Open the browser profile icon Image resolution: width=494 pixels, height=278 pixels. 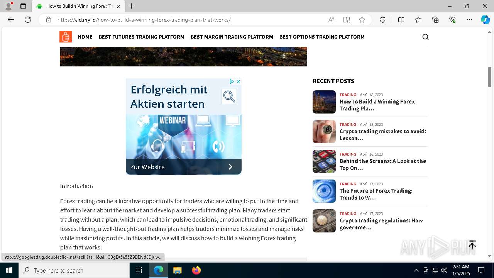coord(8,6)
